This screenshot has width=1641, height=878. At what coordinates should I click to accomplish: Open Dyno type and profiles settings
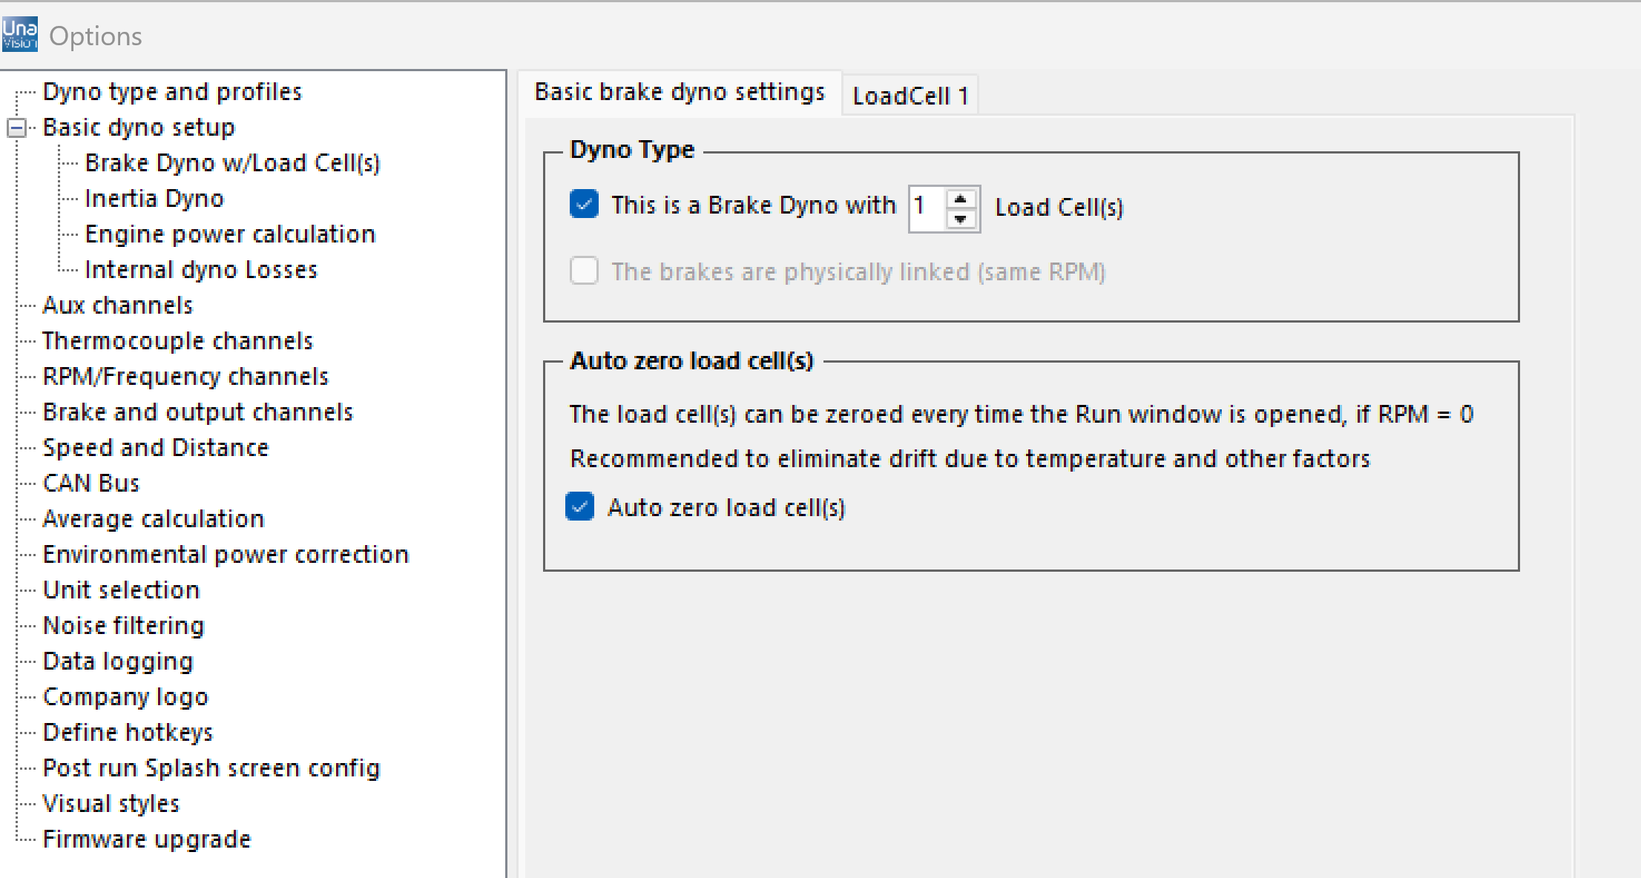point(172,92)
